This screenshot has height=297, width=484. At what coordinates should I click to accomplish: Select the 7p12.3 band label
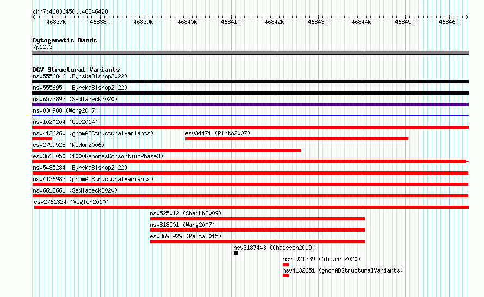pos(42,47)
